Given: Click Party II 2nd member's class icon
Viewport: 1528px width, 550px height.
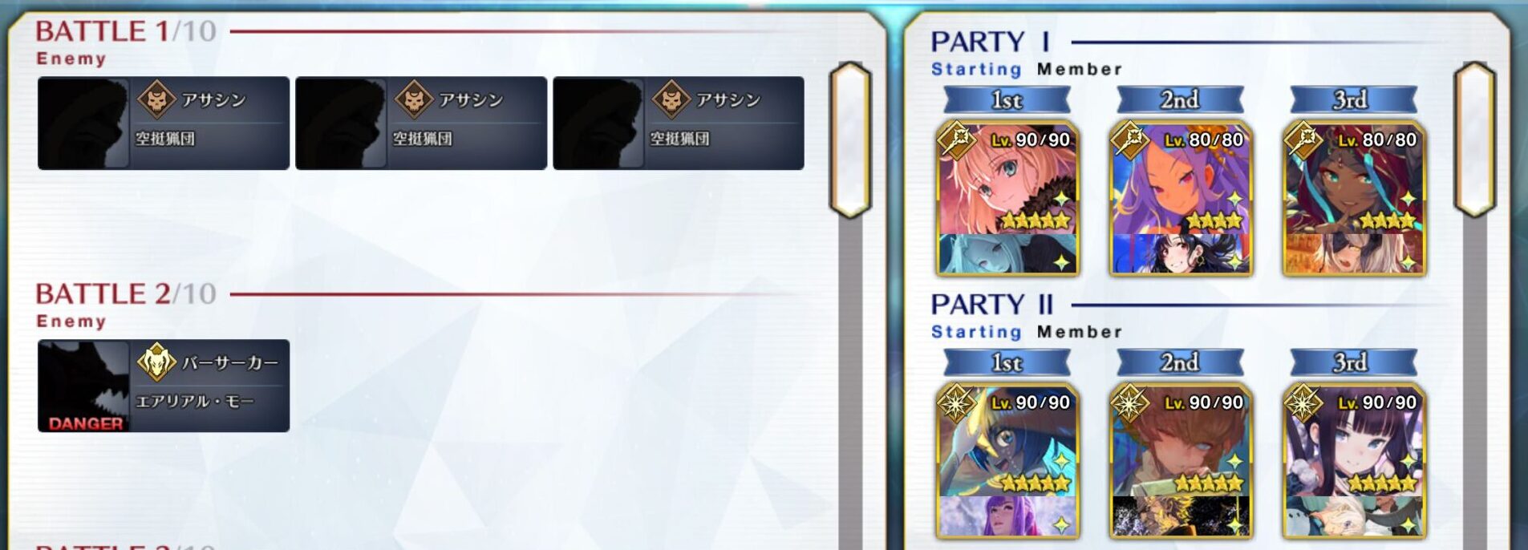Looking at the screenshot, I should point(1129,403).
